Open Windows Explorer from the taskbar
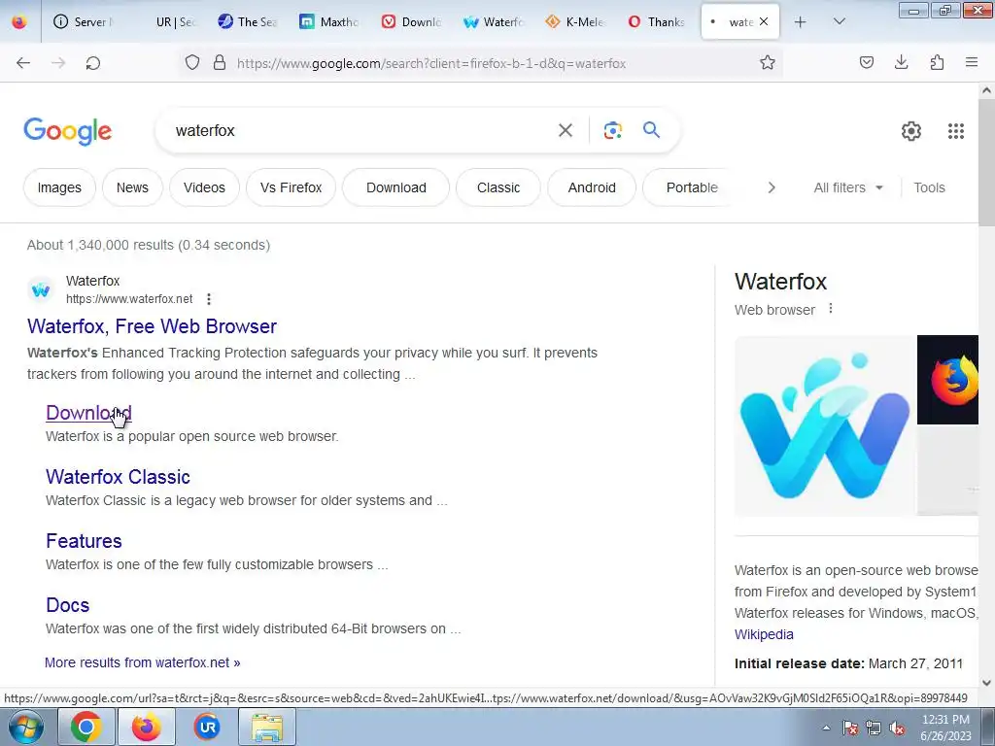The image size is (995, 746). coord(267,727)
